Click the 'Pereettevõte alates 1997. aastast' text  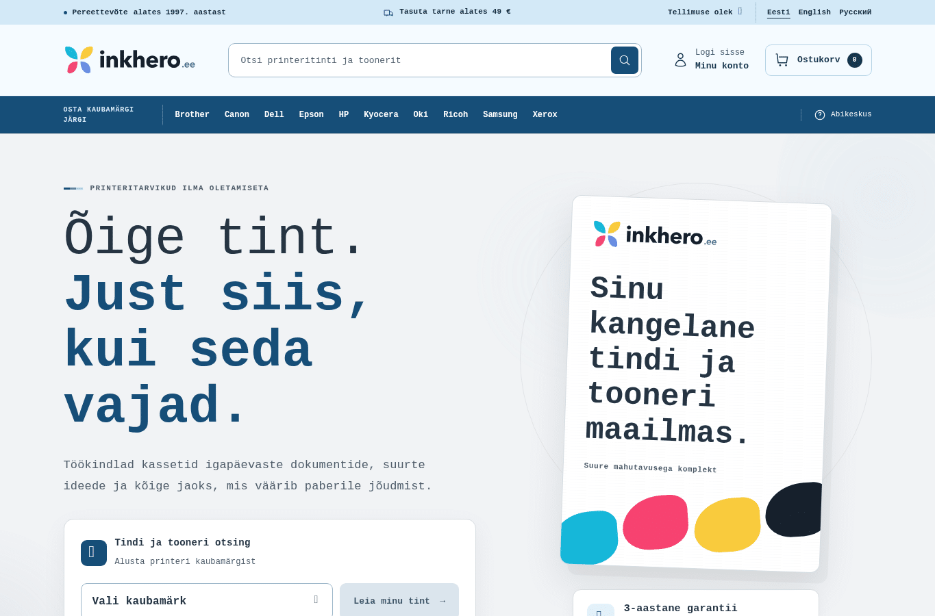pyautogui.click(x=149, y=12)
